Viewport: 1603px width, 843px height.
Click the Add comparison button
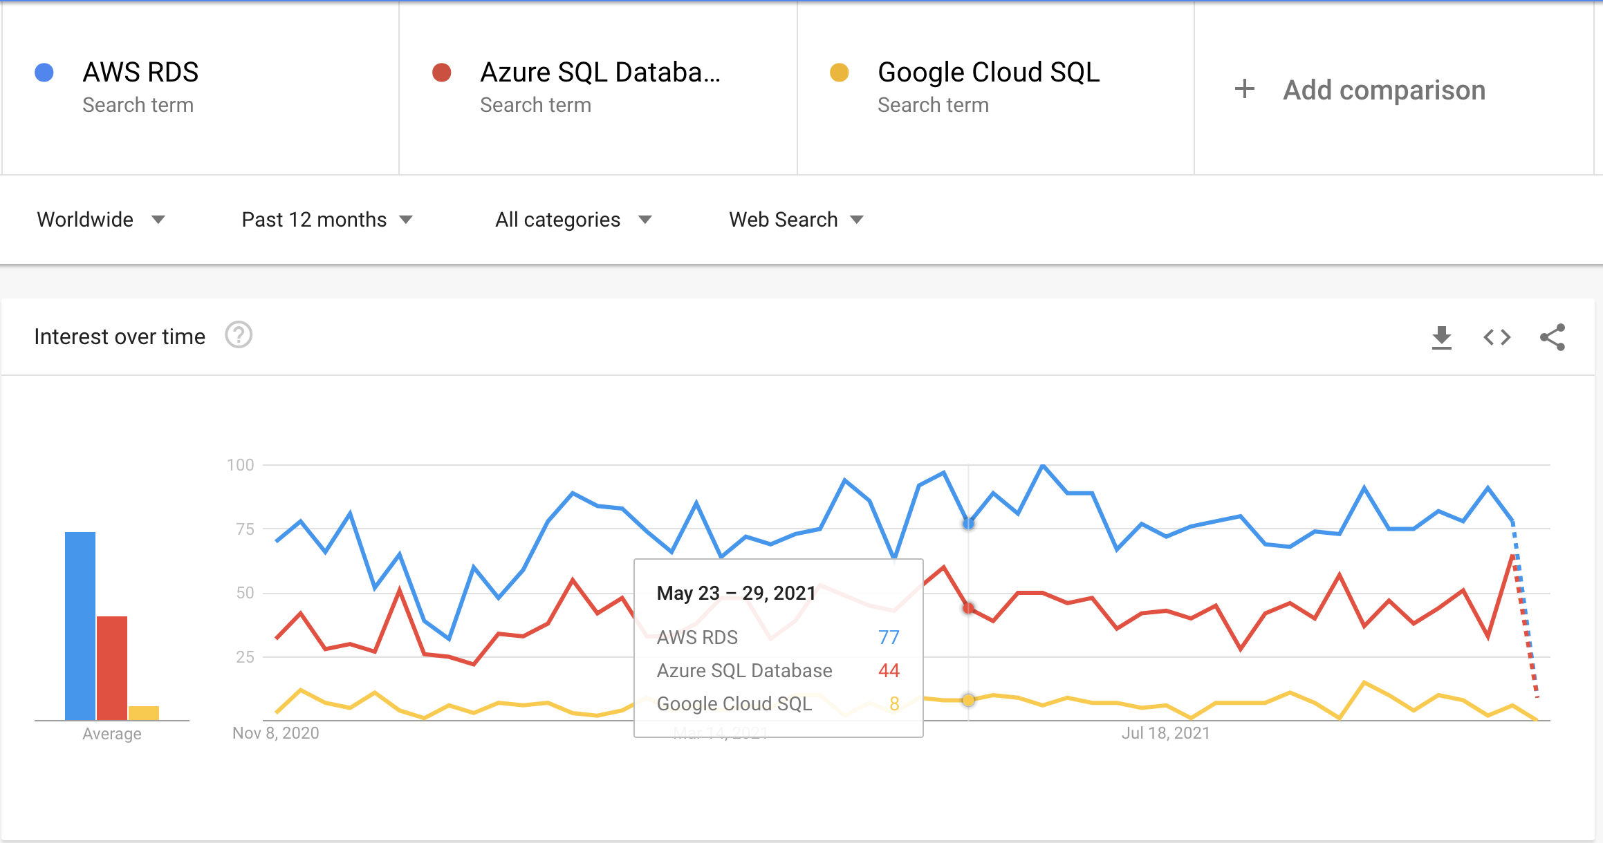click(1384, 90)
